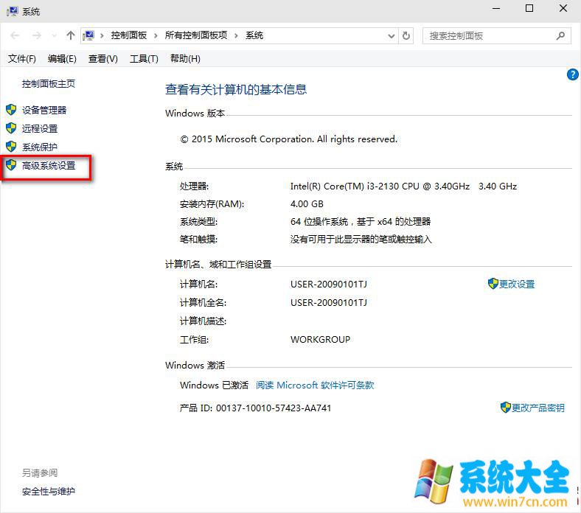Click 更改产品密钥 link
Viewport: 581px width, 513px height.
pos(538,408)
